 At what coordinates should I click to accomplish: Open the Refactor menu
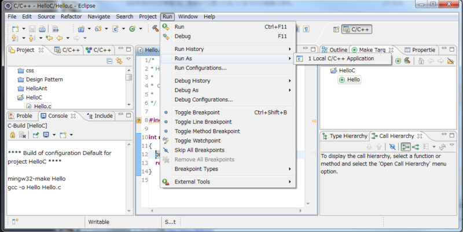tap(71, 17)
